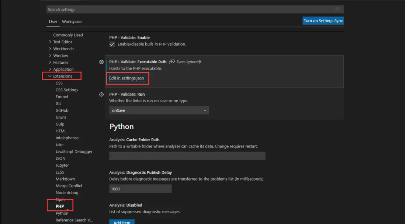Screen dimensions: 405x224
Task: Select Jake extension settings
Action: coord(59,145)
